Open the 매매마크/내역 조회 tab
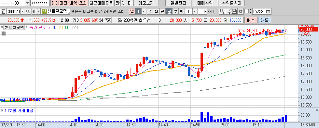Screen dimensions: 319x128 point(69,3)
